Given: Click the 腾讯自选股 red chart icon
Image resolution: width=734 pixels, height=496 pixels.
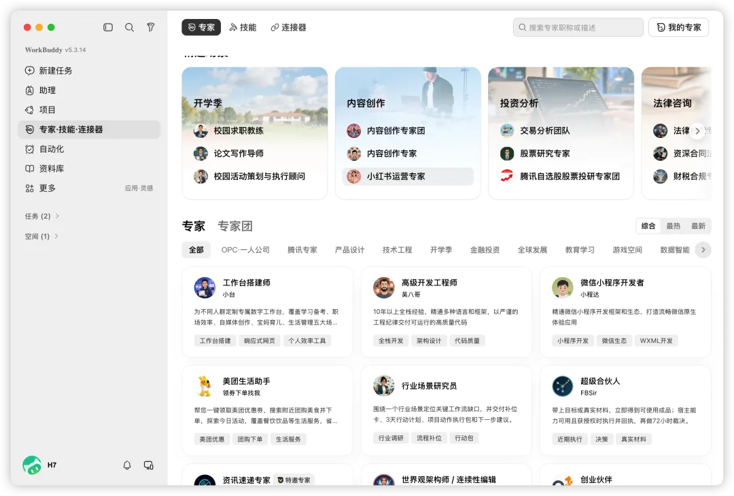Looking at the screenshot, I should (x=506, y=176).
